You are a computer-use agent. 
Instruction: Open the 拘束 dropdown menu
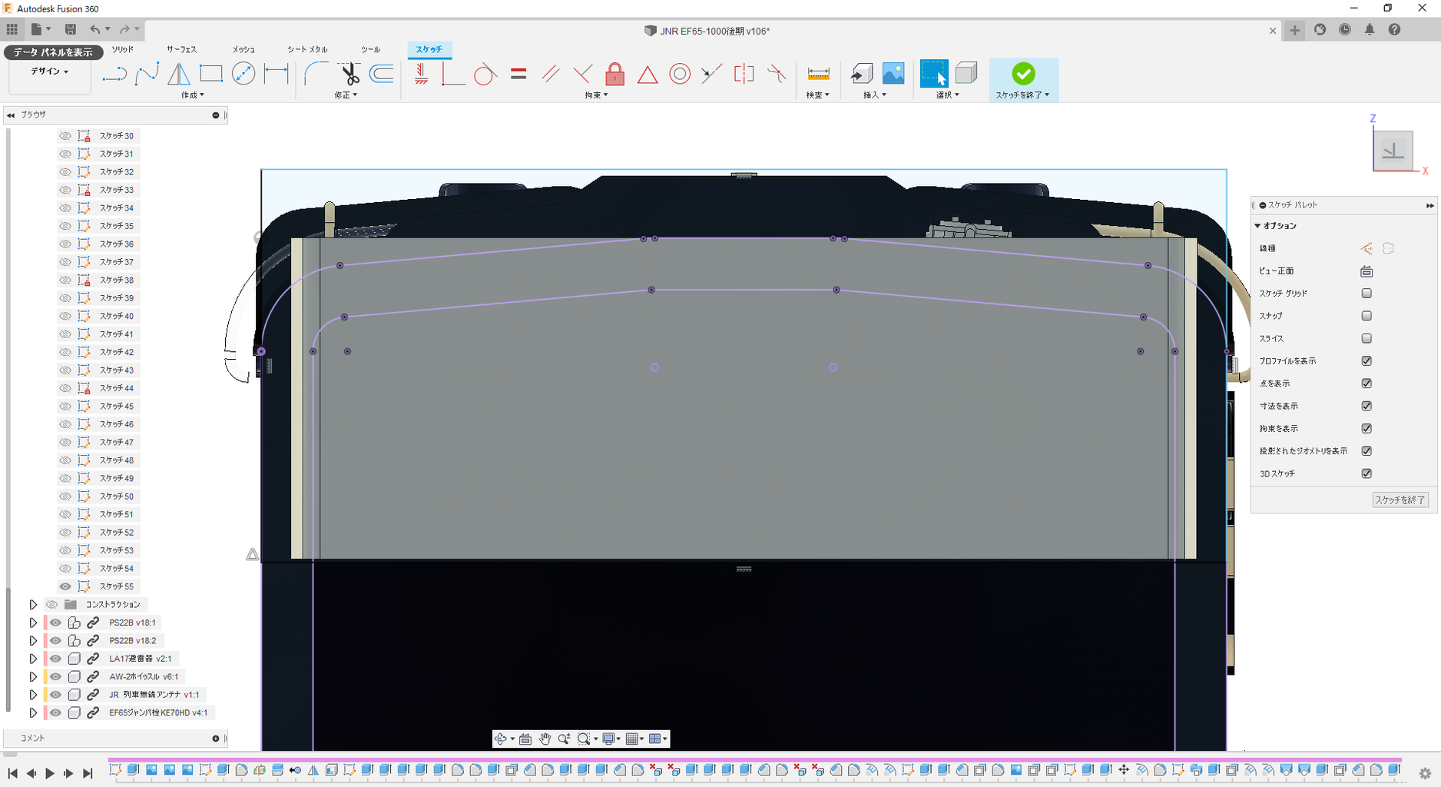click(597, 95)
